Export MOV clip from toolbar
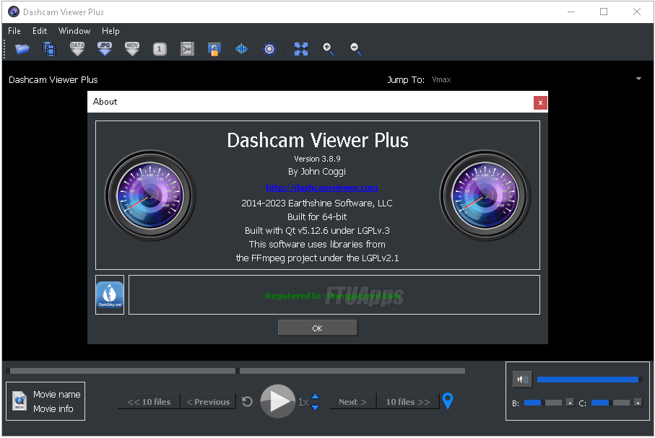This screenshot has height=438, width=655. [132, 49]
